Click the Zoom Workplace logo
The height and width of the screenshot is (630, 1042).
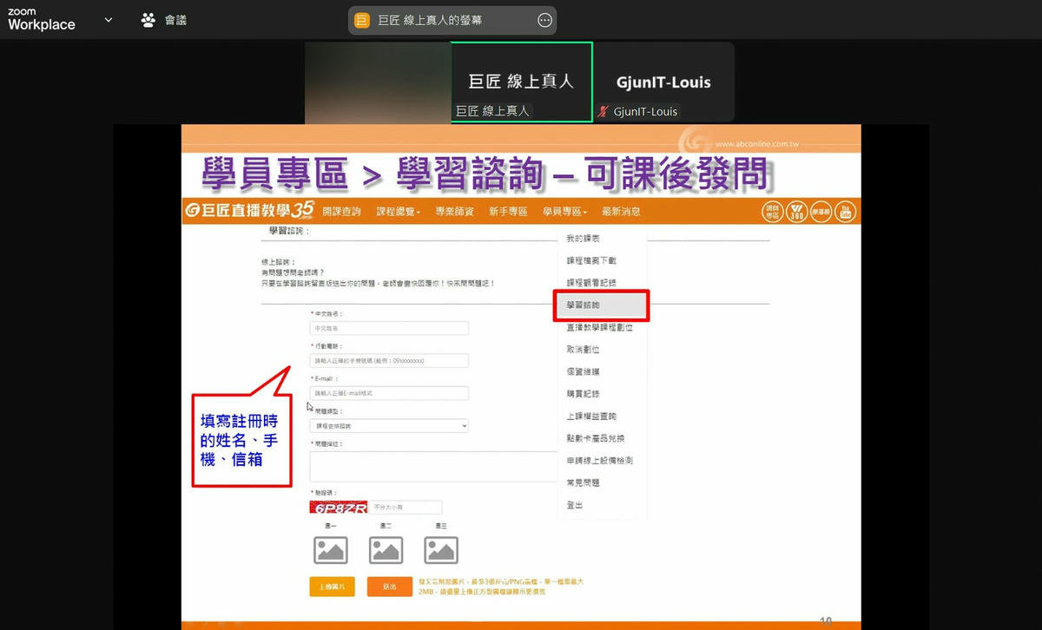[x=42, y=19]
